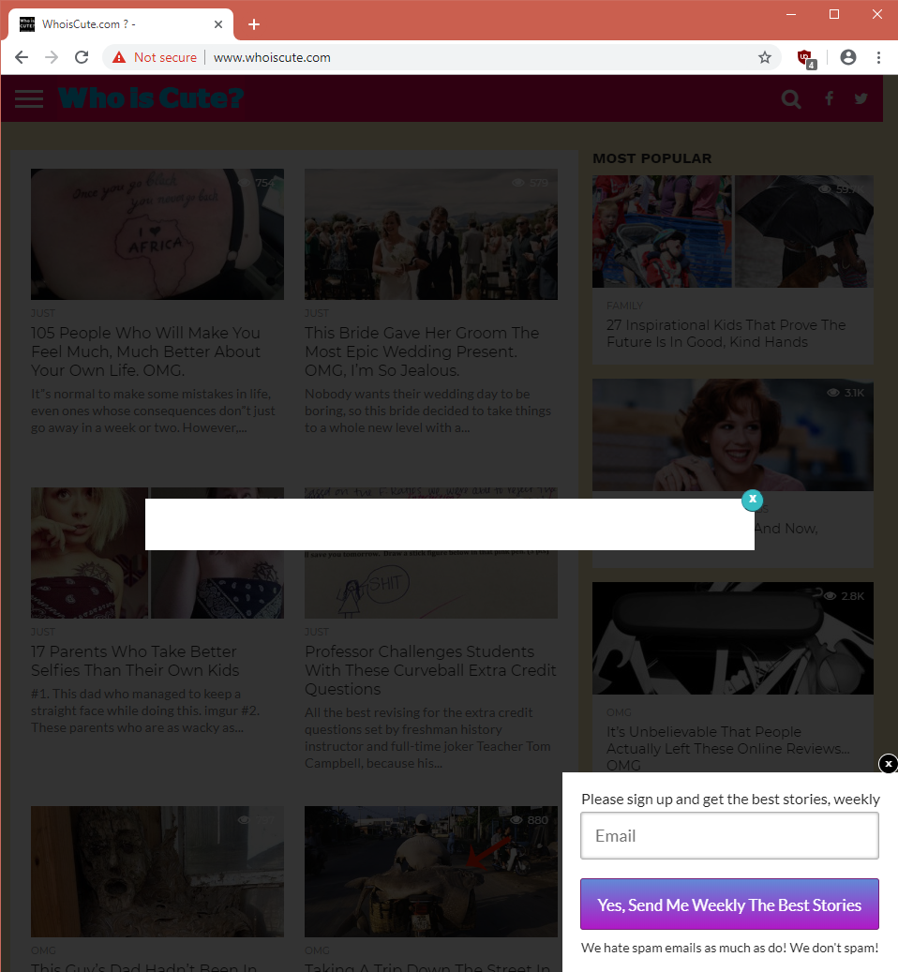Open the Chrome three-dot menu

(879, 58)
